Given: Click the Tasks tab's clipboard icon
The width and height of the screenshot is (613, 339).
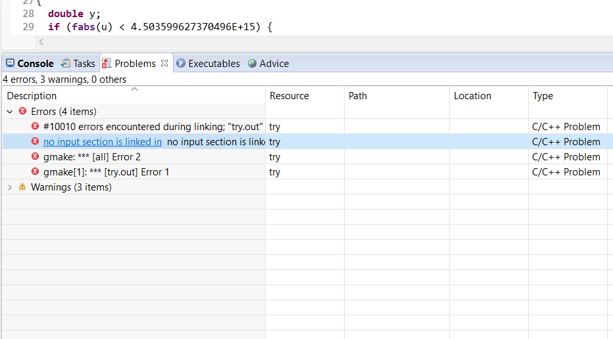Looking at the screenshot, I should 66,64.
